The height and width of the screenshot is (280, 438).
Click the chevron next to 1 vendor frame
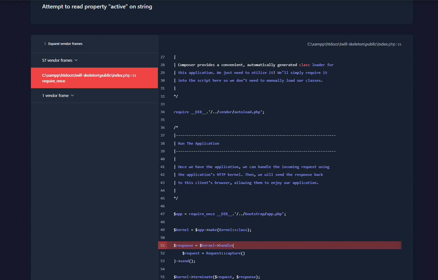(x=72, y=95)
